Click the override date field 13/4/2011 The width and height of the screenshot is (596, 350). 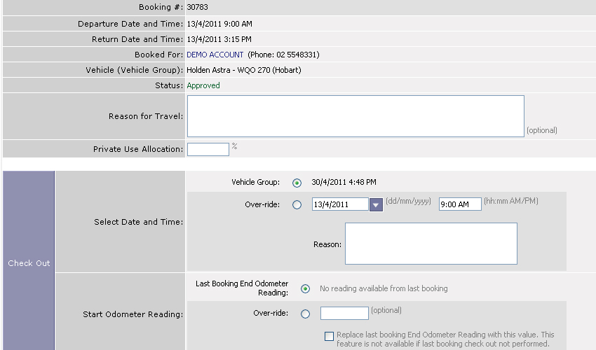pyautogui.click(x=340, y=204)
